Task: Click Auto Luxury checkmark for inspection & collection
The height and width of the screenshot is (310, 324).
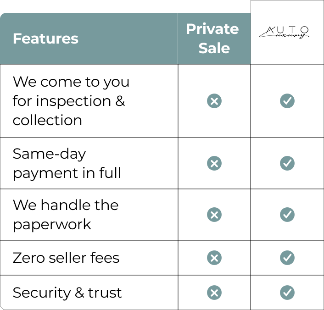Action: (x=287, y=101)
